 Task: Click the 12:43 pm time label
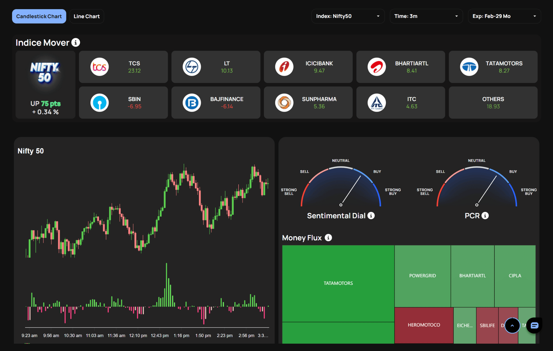160,335
